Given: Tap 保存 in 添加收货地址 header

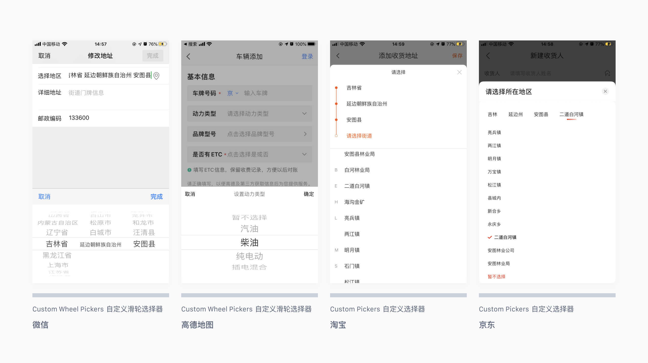Looking at the screenshot, I should point(457,56).
